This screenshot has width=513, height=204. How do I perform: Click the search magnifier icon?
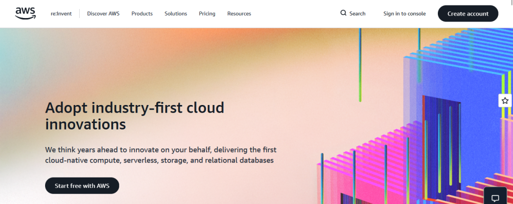click(x=343, y=13)
